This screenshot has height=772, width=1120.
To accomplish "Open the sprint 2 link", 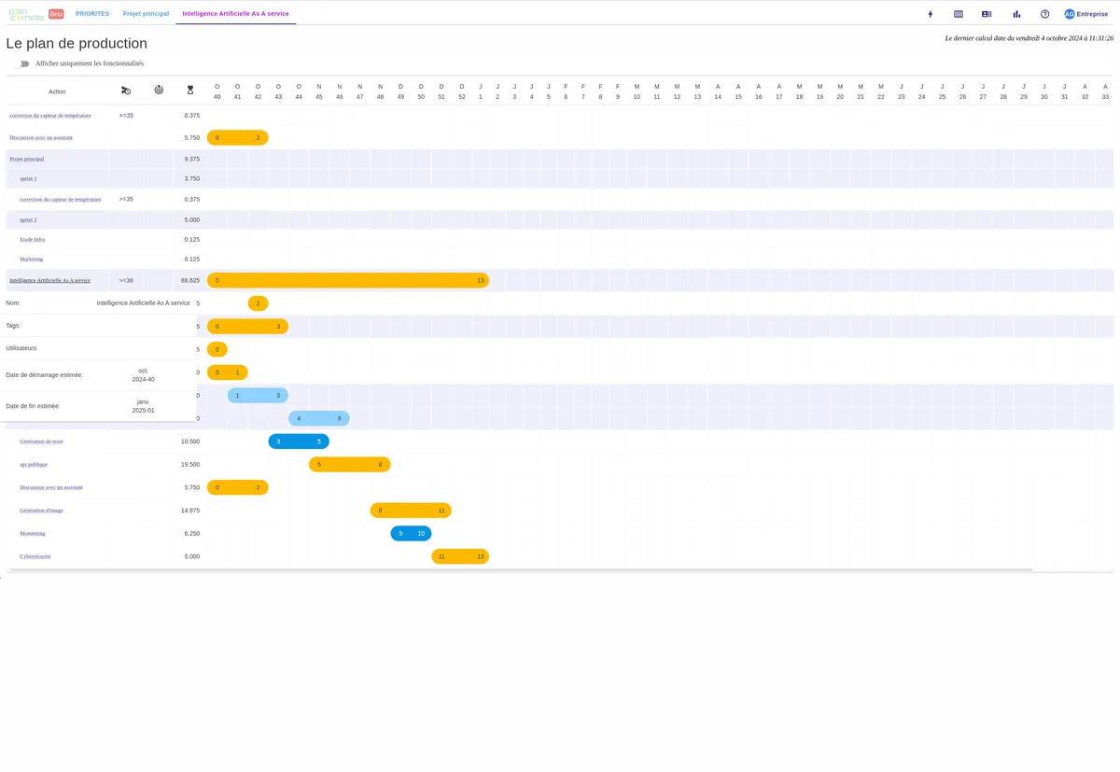I will click(x=28, y=219).
